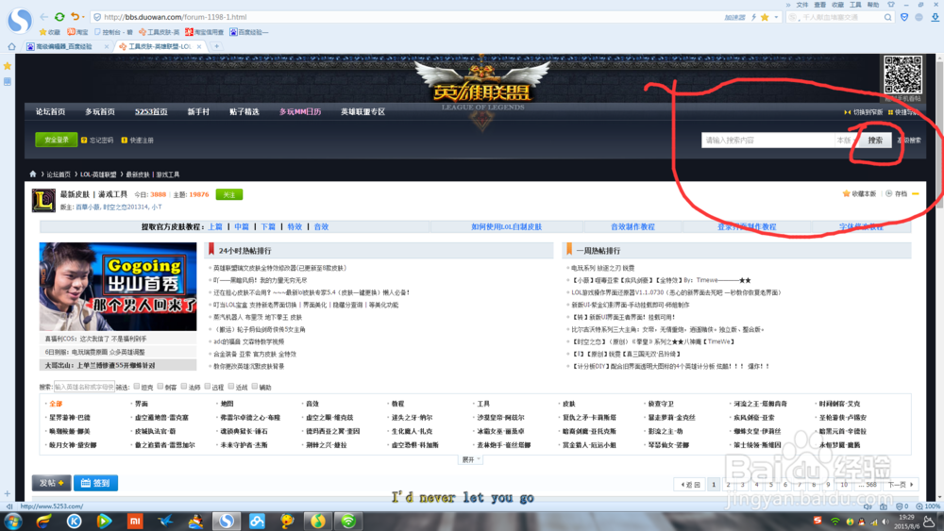944x531 pixels.
Task: Open the 帖子精选 nav item
Action: pyautogui.click(x=244, y=112)
